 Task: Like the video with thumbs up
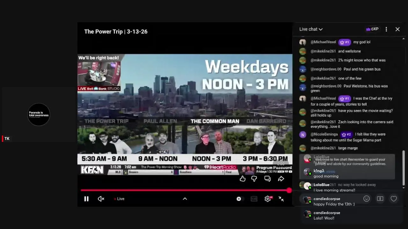(243, 179)
